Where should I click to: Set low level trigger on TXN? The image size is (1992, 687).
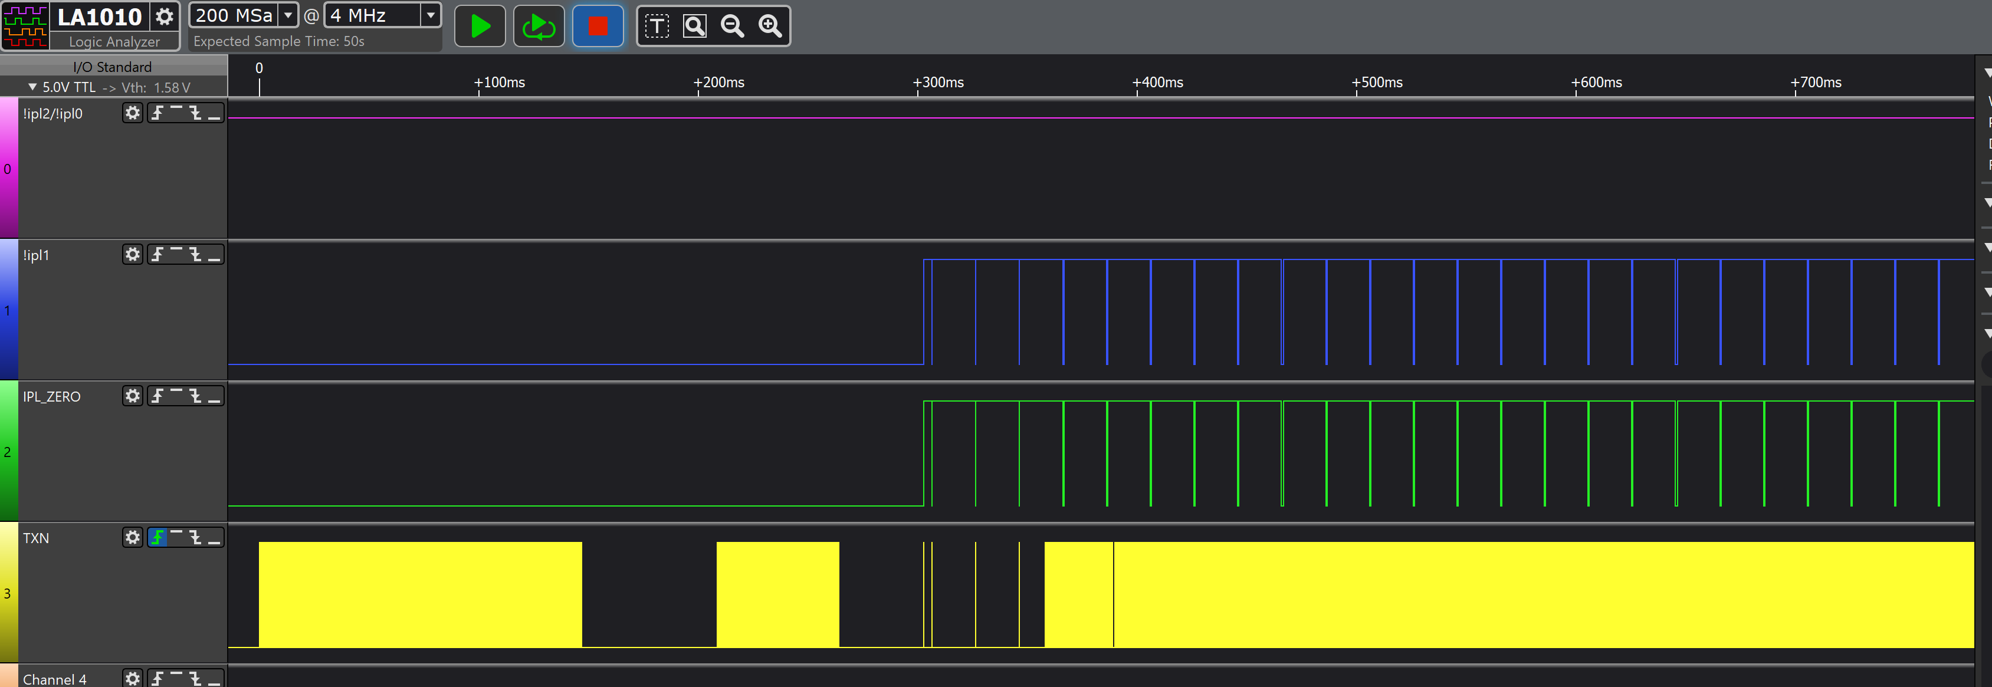[x=214, y=537]
